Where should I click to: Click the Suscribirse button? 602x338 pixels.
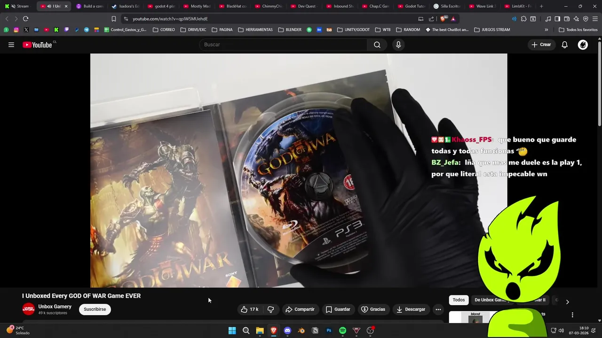point(95,309)
